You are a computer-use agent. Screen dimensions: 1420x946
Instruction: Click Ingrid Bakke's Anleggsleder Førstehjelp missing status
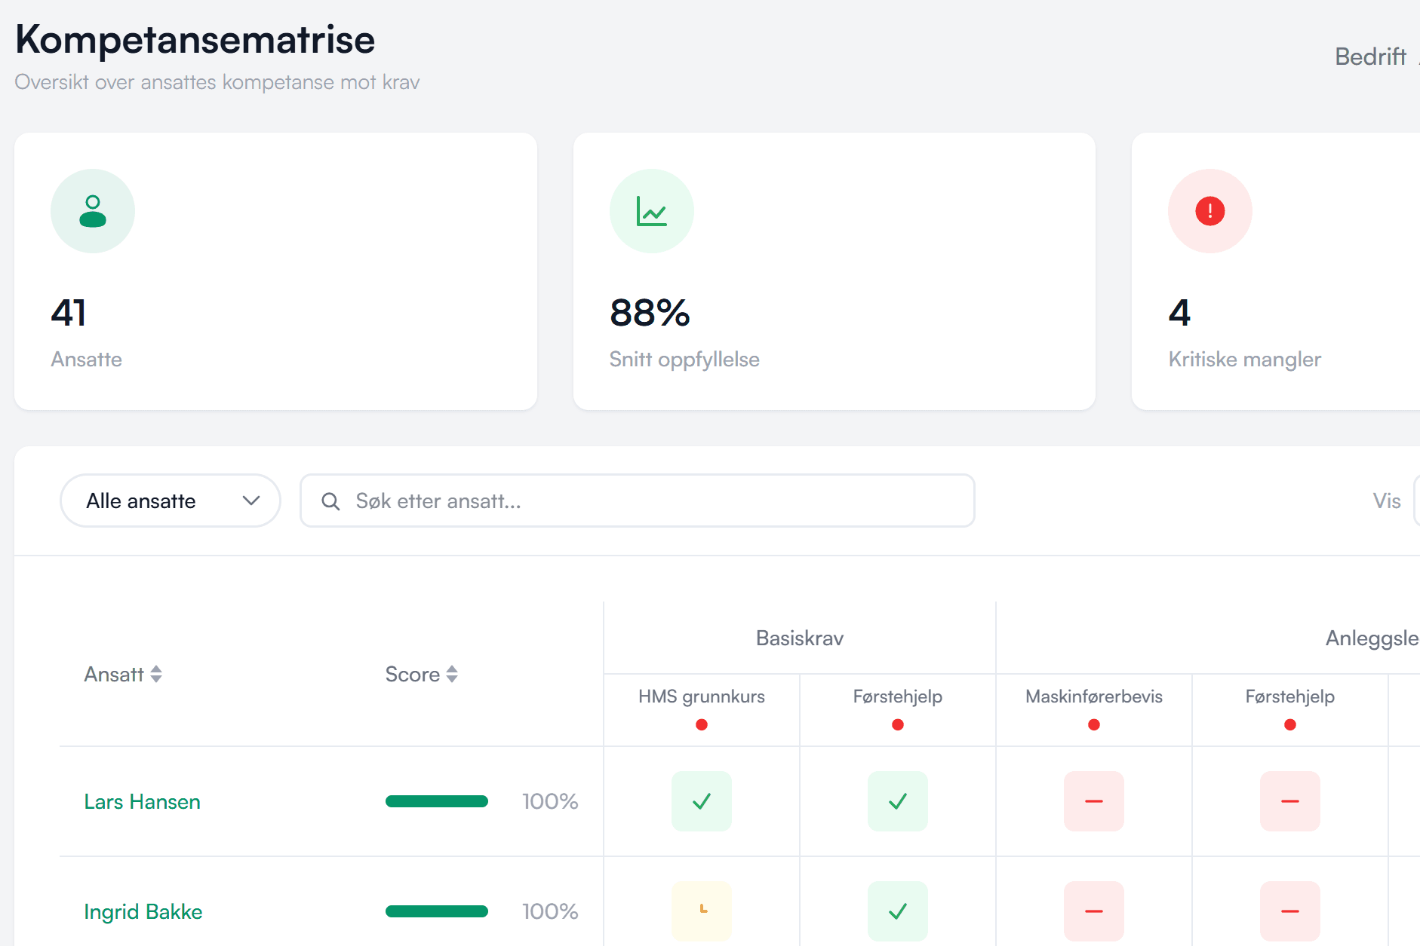coord(1290,911)
